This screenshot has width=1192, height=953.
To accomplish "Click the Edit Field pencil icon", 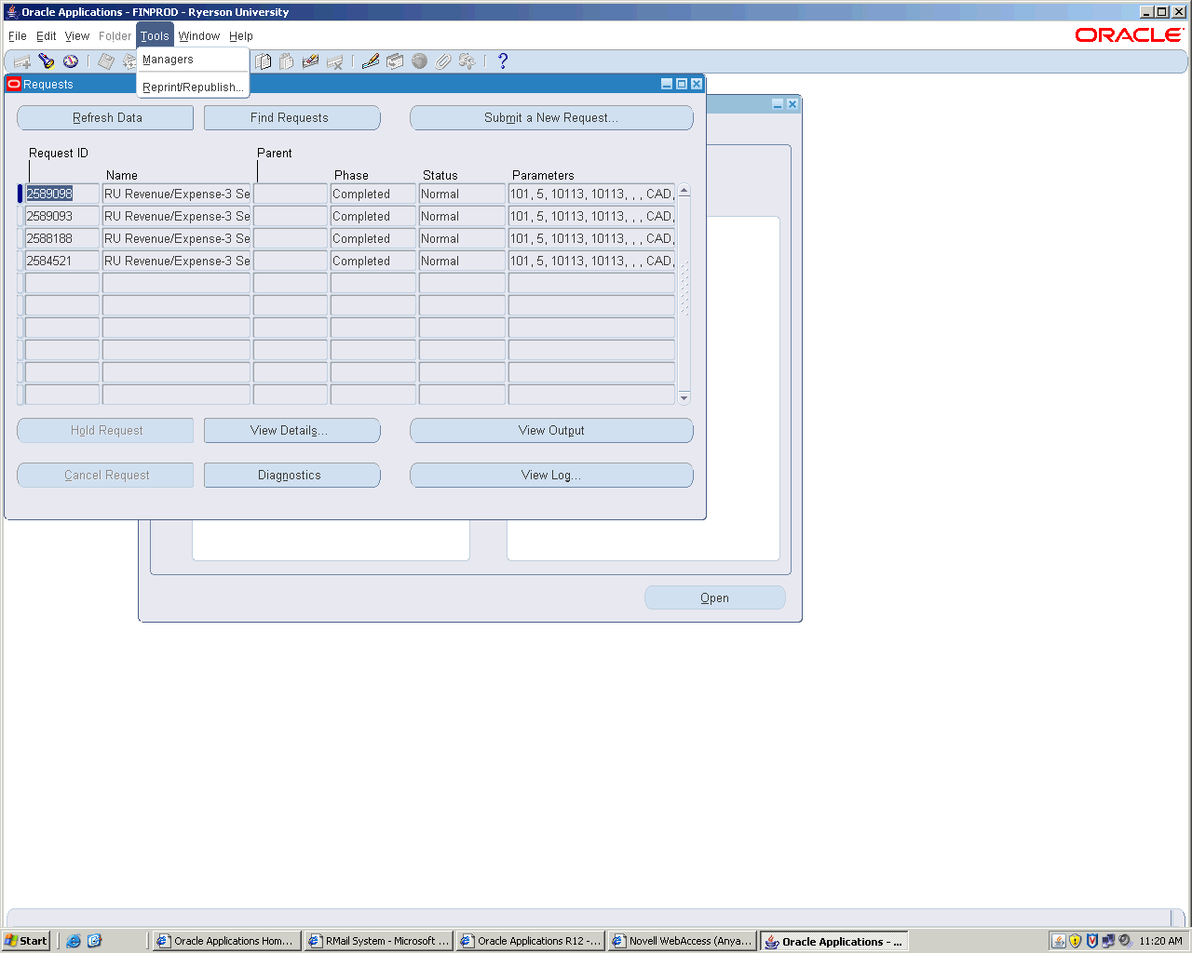I will (371, 61).
